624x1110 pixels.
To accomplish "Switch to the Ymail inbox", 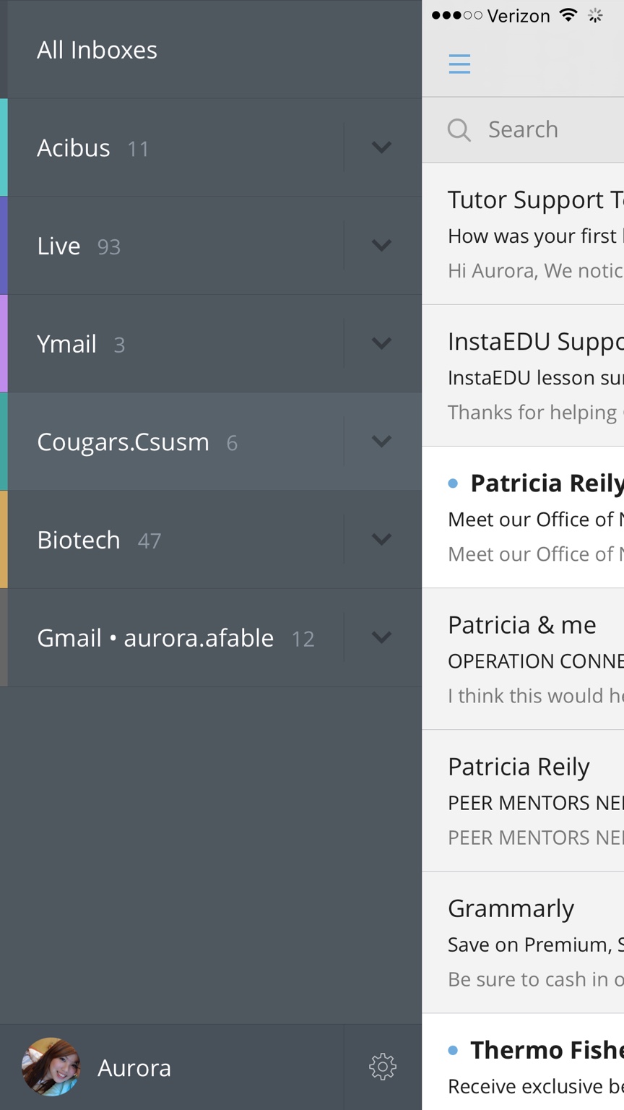I will click(67, 344).
